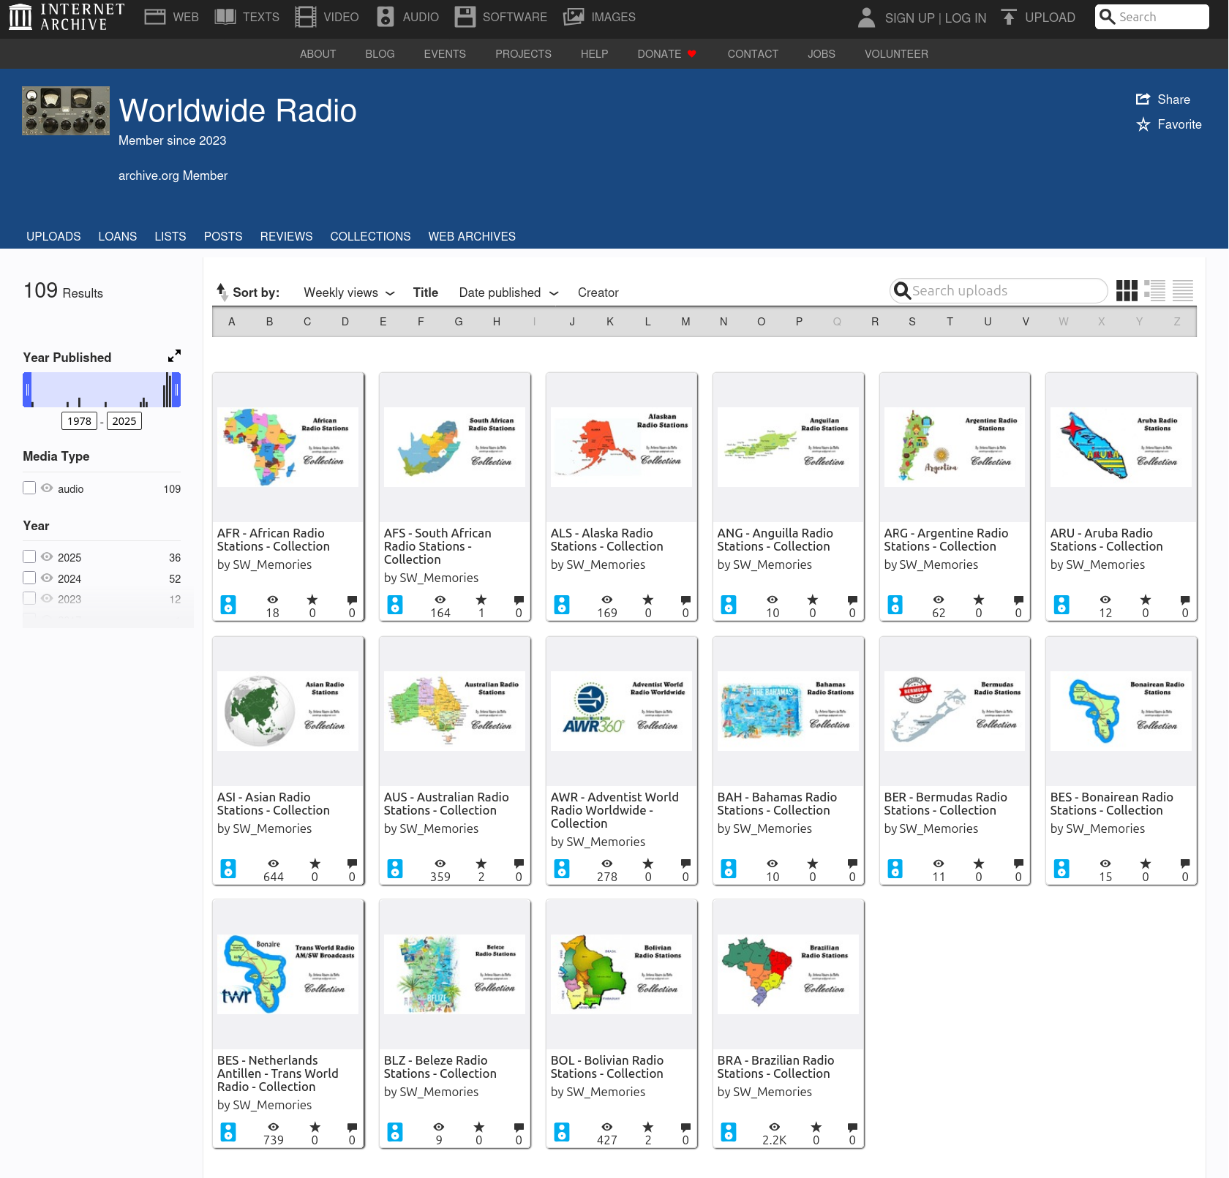Check the audio media type checkbox
The image size is (1229, 1178).
tap(29, 488)
